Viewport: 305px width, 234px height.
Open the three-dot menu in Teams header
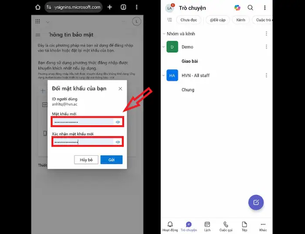point(264,8)
